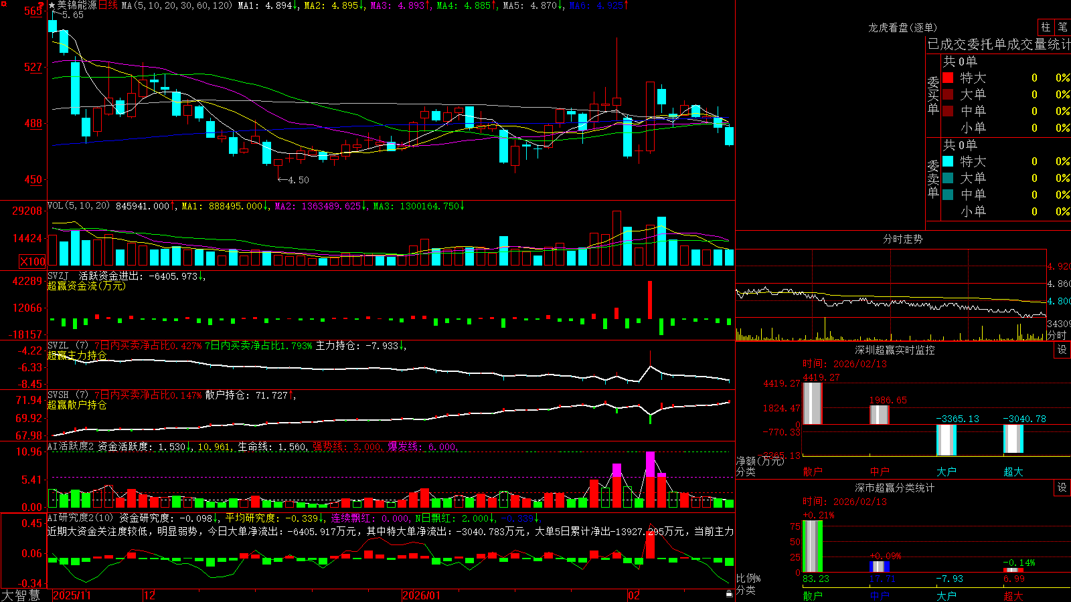Click the dark red 大单 swatch under 委买单

pyautogui.click(x=948, y=94)
